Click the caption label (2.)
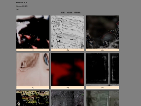The image size is (141, 106). coord(68,50)
